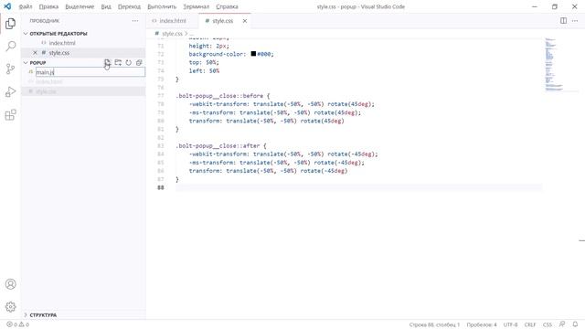
Task: Close the style.css editor tab
Action: click(245, 21)
